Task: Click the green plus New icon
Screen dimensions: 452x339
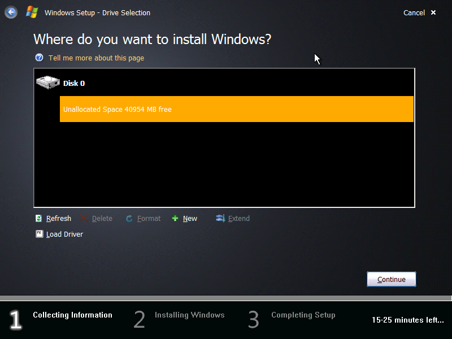Action: [175, 218]
